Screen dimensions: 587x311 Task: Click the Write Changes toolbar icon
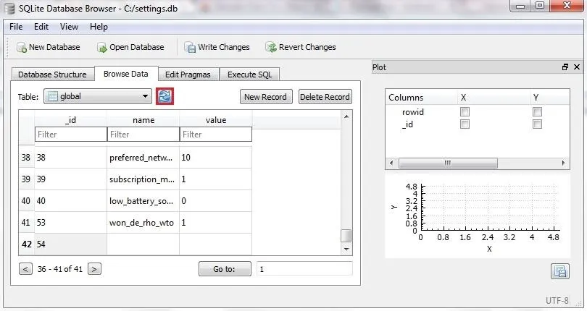pos(190,48)
